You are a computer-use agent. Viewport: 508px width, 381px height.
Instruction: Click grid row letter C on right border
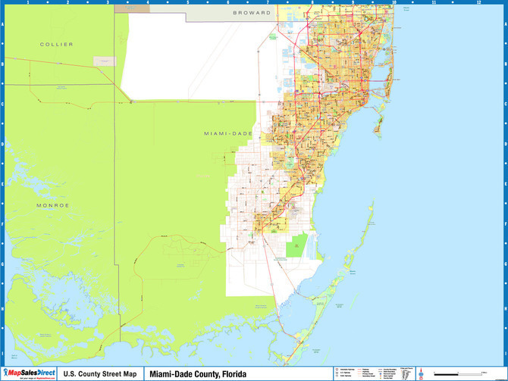point(506,104)
